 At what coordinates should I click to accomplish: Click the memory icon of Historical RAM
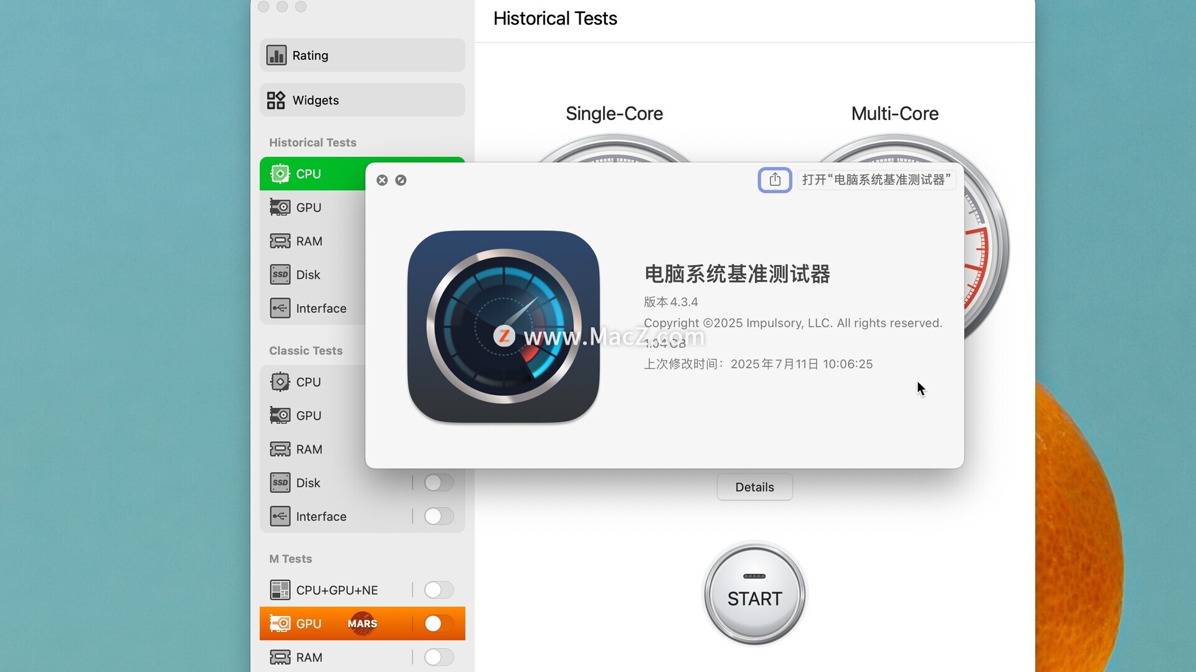(x=280, y=241)
